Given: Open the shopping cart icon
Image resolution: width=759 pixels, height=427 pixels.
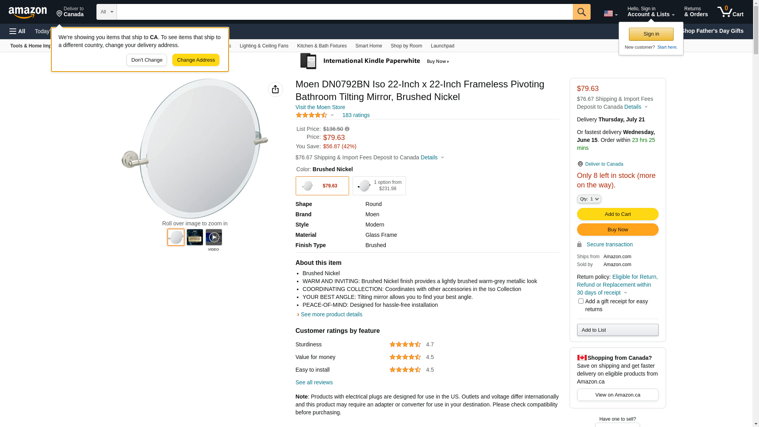Looking at the screenshot, I should (x=730, y=12).
